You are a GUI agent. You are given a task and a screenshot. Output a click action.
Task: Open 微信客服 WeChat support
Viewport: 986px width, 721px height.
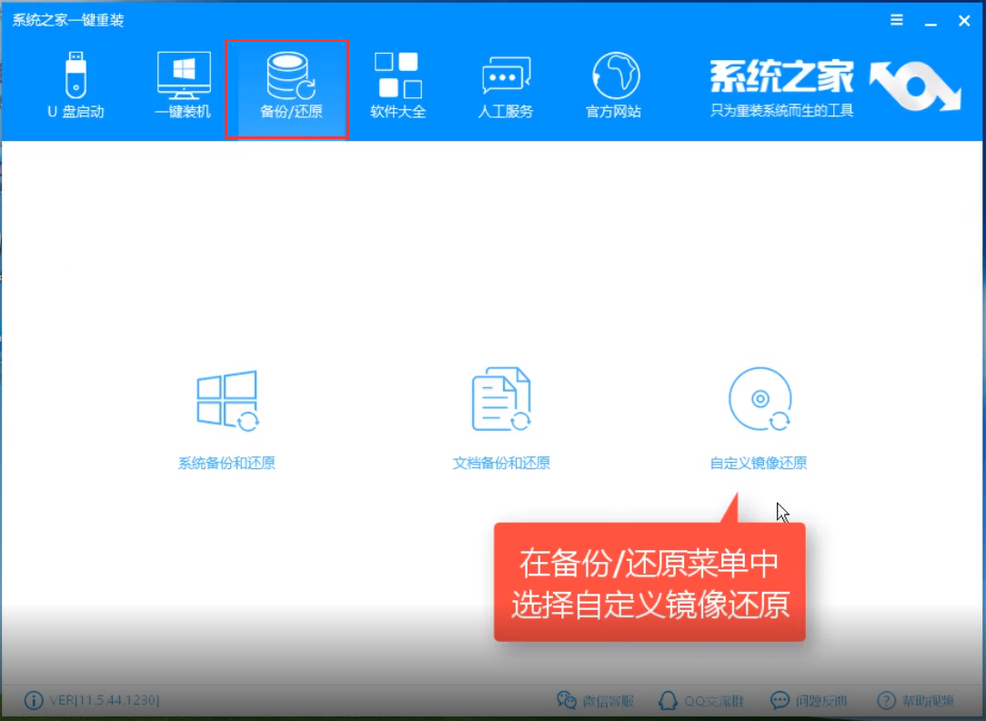click(x=596, y=700)
